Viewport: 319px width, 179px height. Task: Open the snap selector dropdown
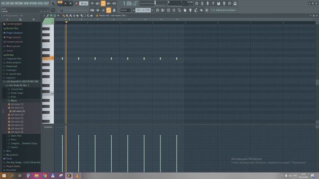pyautogui.click(x=126, y=10)
